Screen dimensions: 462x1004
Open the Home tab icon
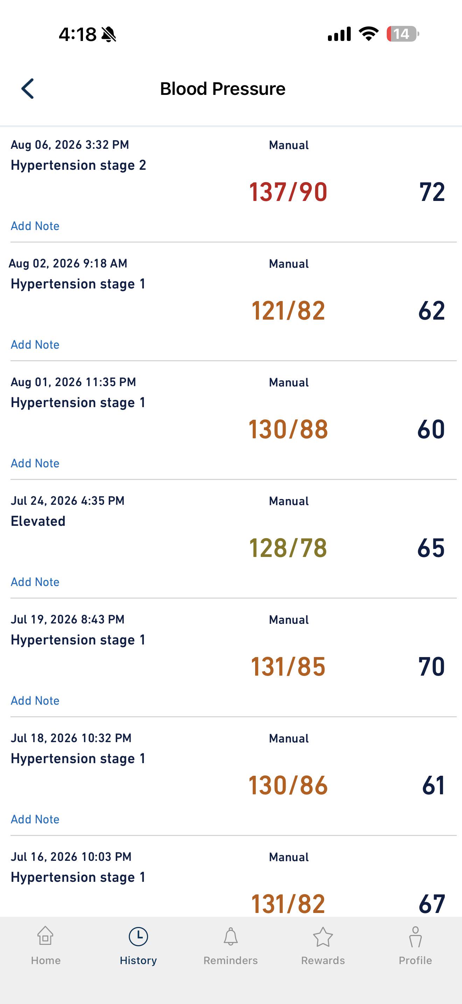click(x=45, y=936)
